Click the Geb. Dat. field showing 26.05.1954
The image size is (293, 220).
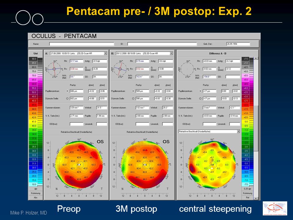pos(238,44)
